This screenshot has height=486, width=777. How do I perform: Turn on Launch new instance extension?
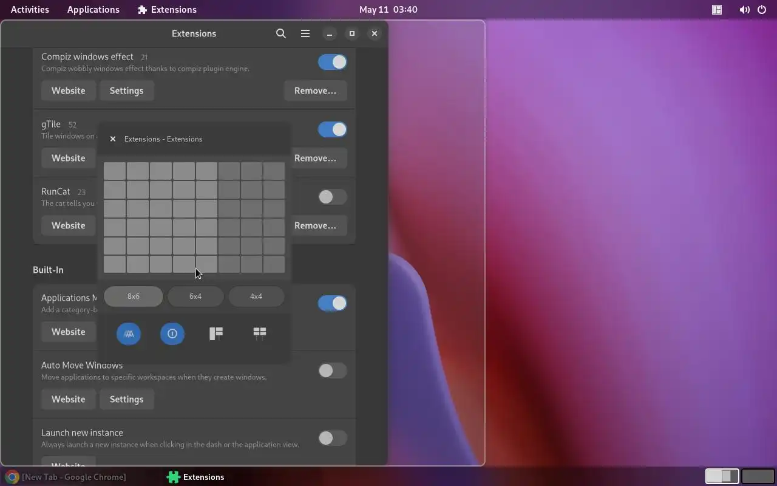point(332,438)
